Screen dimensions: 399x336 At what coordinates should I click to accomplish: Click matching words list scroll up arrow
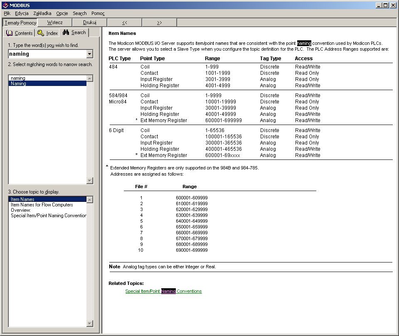pyautogui.click(x=90, y=78)
